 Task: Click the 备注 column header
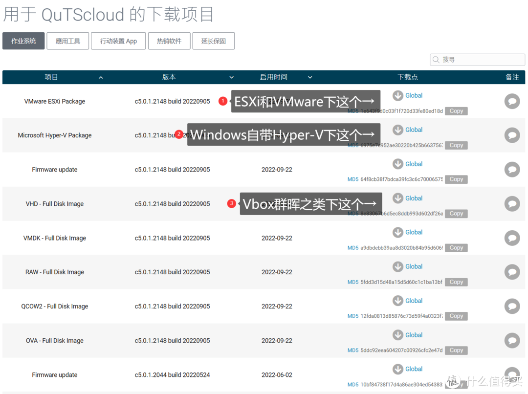click(x=512, y=77)
